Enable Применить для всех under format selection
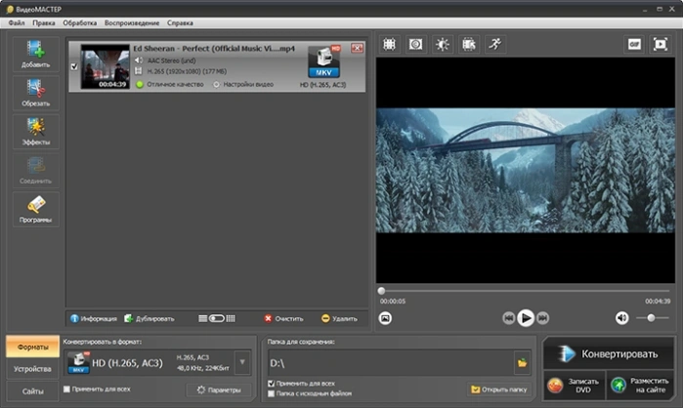Image resolution: width=683 pixels, height=408 pixels. point(66,389)
